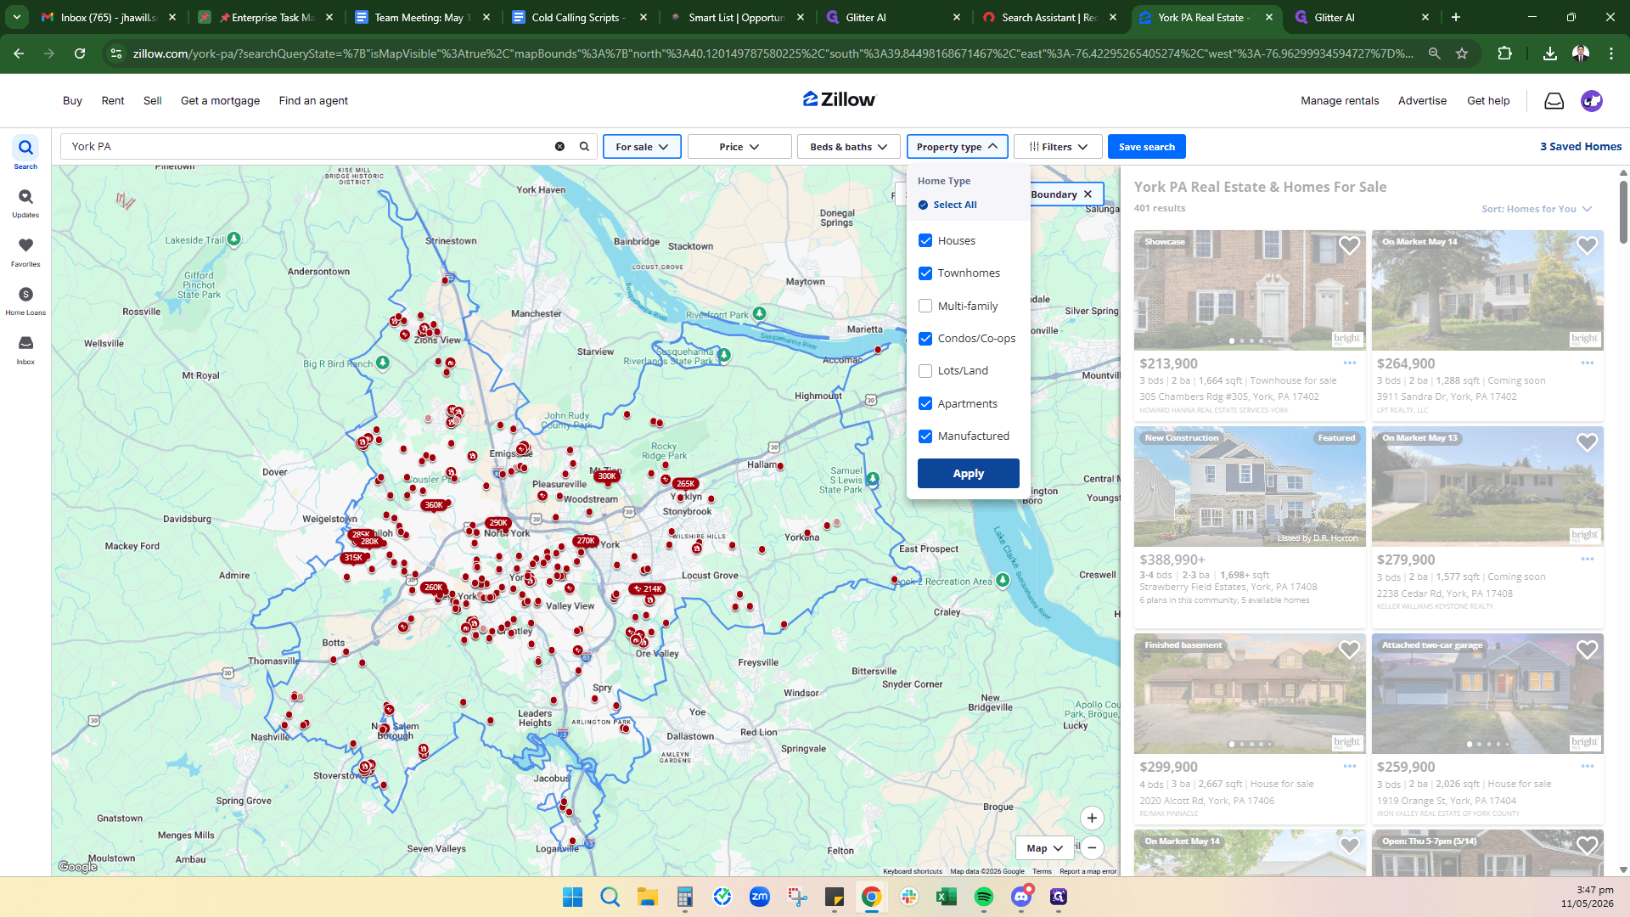1630x917 pixels.
Task: Open the 3 Saved Homes link
Action: [x=1581, y=147]
